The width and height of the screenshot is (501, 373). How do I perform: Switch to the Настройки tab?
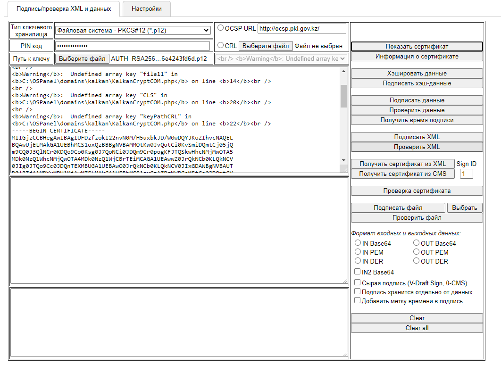point(146,9)
